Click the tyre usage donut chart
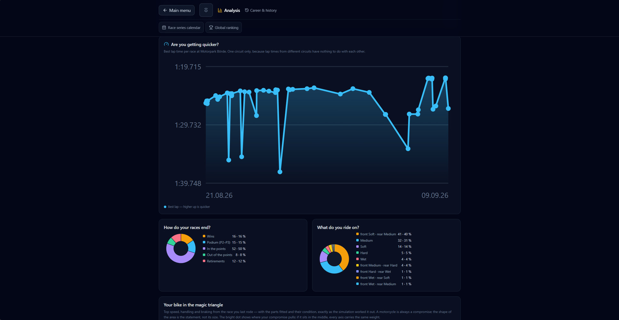Screen dimensions: 619x320 pyautogui.click(x=334, y=259)
